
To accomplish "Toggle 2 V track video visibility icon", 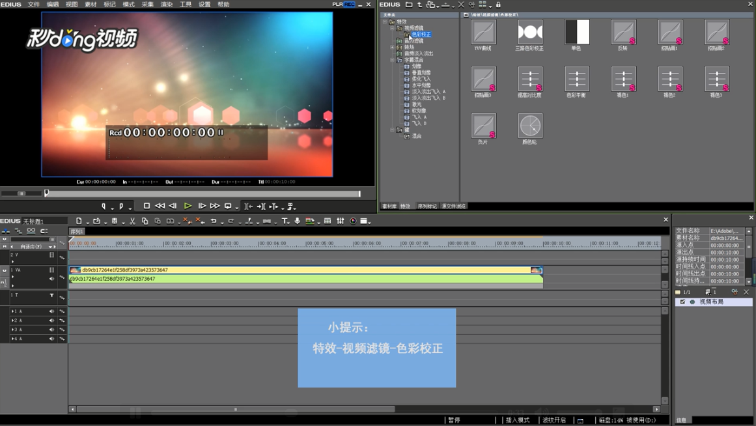I will [51, 255].
